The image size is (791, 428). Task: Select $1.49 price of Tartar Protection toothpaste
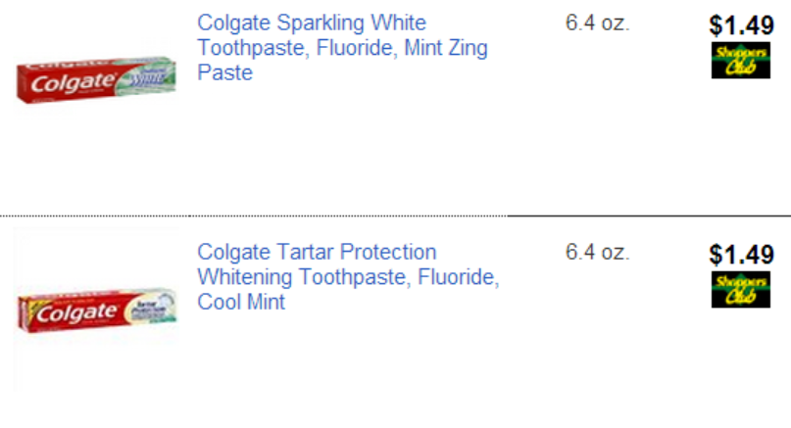[x=741, y=255]
